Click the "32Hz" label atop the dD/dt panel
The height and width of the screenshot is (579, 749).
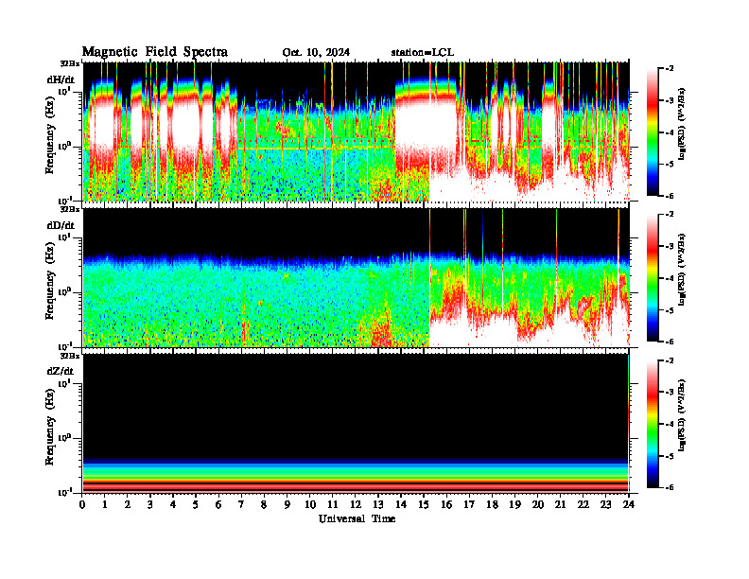click(x=69, y=209)
